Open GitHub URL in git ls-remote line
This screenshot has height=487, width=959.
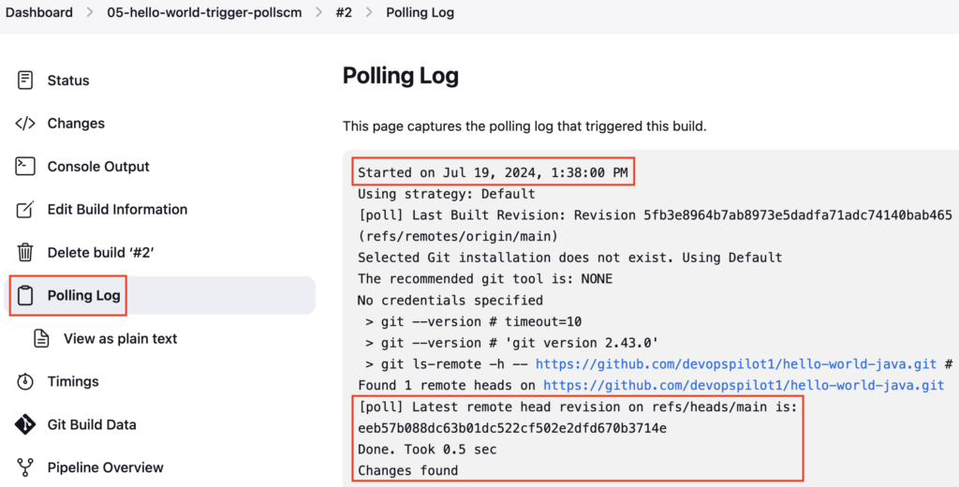click(736, 364)
